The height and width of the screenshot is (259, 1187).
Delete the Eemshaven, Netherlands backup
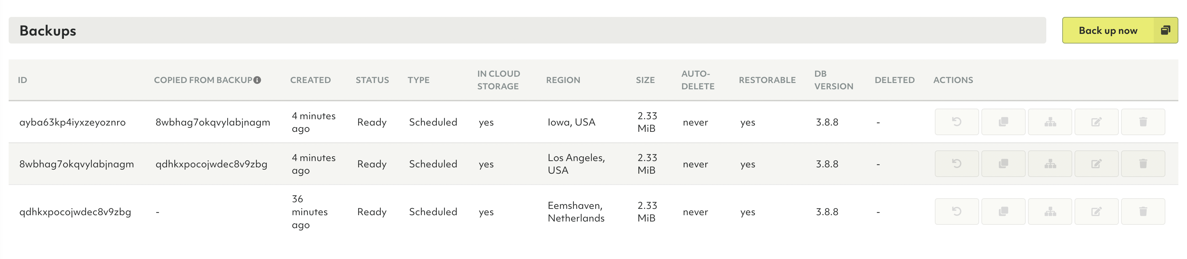1143,212
